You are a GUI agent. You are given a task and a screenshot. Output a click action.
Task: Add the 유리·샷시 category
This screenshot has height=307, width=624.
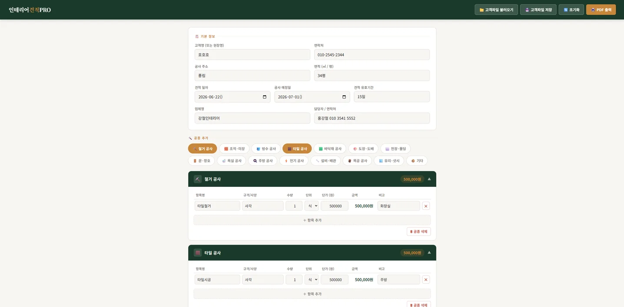pyautogui.click(x=389, y=161)
